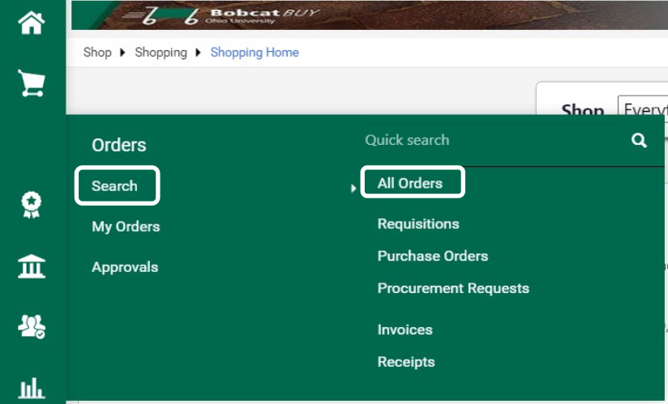Open the bank building sidebar icon

point(32,266)
